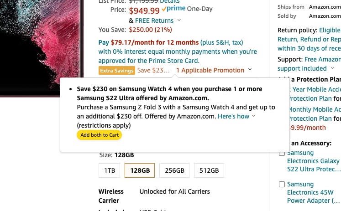Open the List Price Details link

coord(170,1)
